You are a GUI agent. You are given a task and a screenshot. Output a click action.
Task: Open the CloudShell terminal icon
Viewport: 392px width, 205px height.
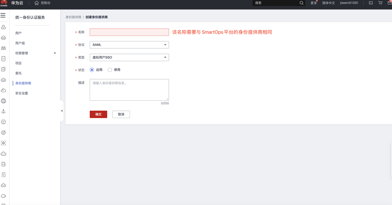coord(371,3)
